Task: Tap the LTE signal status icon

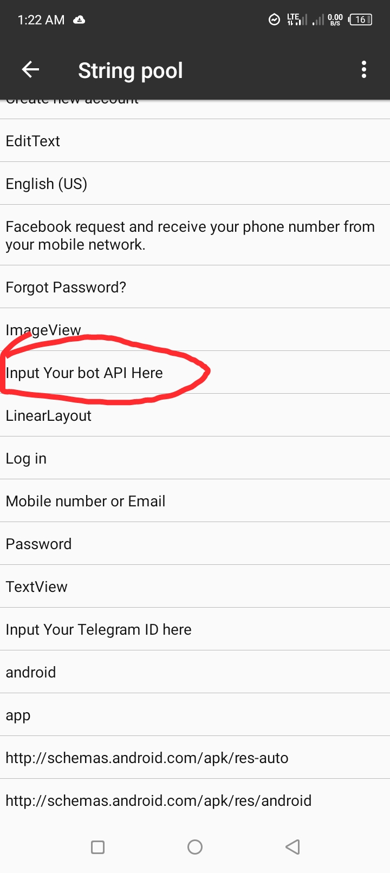Action: click(297, 20)
